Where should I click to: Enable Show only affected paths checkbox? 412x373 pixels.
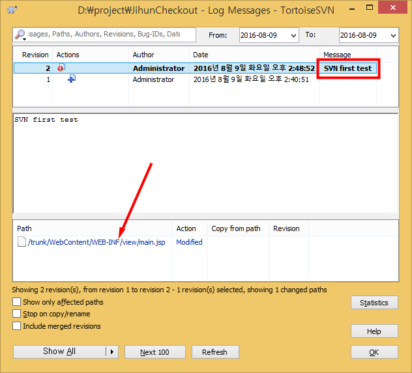[16, 301]
